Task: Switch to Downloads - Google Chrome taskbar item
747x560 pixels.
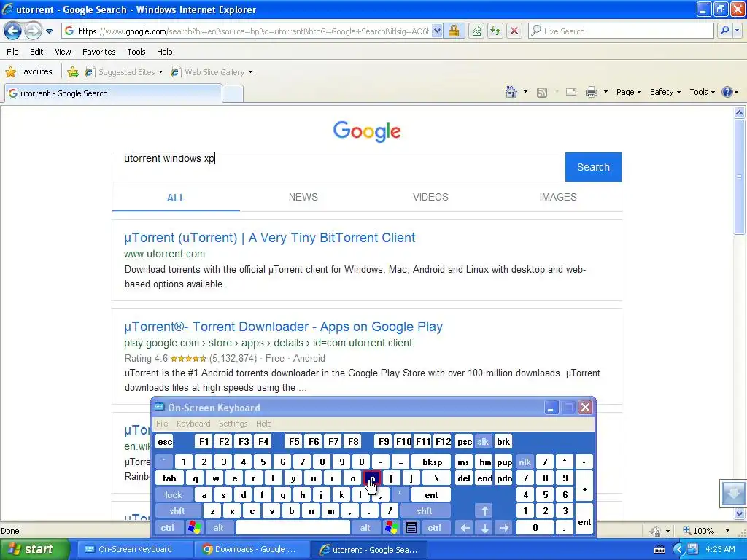Action: click(x=251, y=549)
